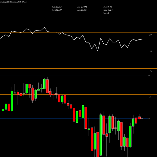The width and height of the screenshot is (157, 157).
Task: Select the close value 'C: 24.99'
Action: point(57,10)
